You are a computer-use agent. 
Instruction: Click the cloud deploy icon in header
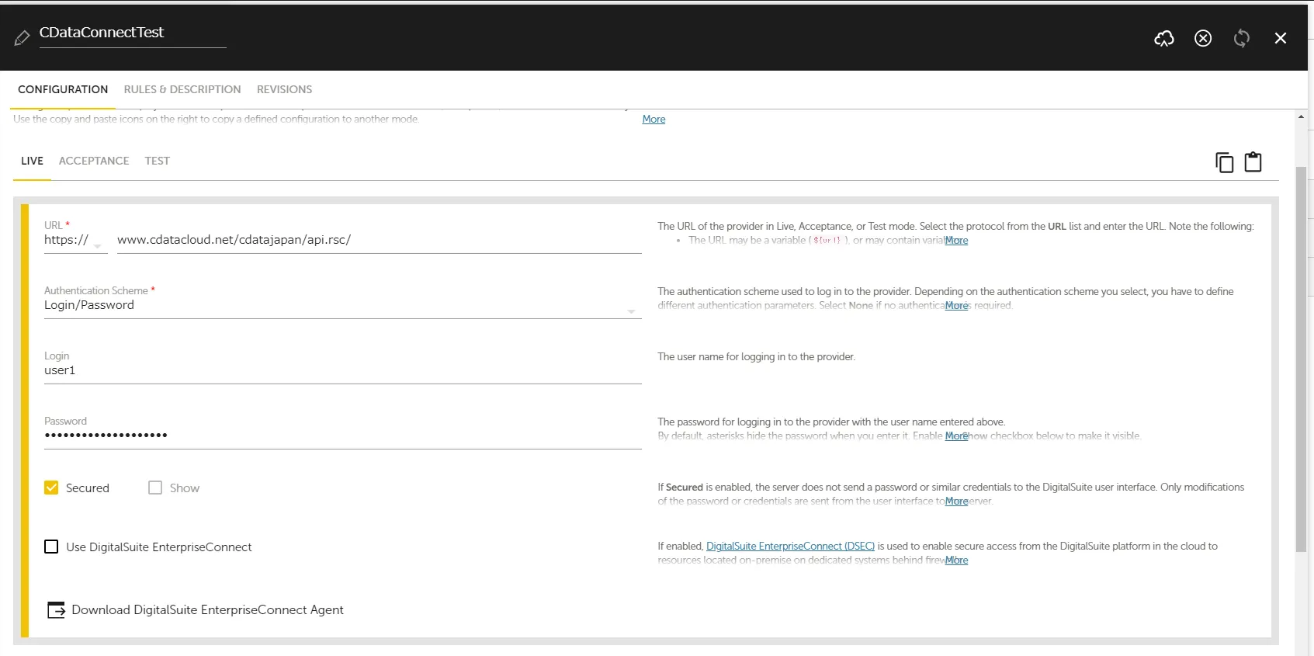pyautogui.click(x=1163, y=38)
